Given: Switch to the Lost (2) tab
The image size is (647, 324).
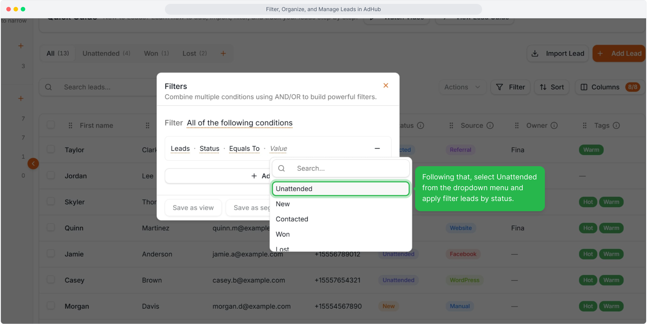Looking at the screenshot, I should click(x=195, y=53).
